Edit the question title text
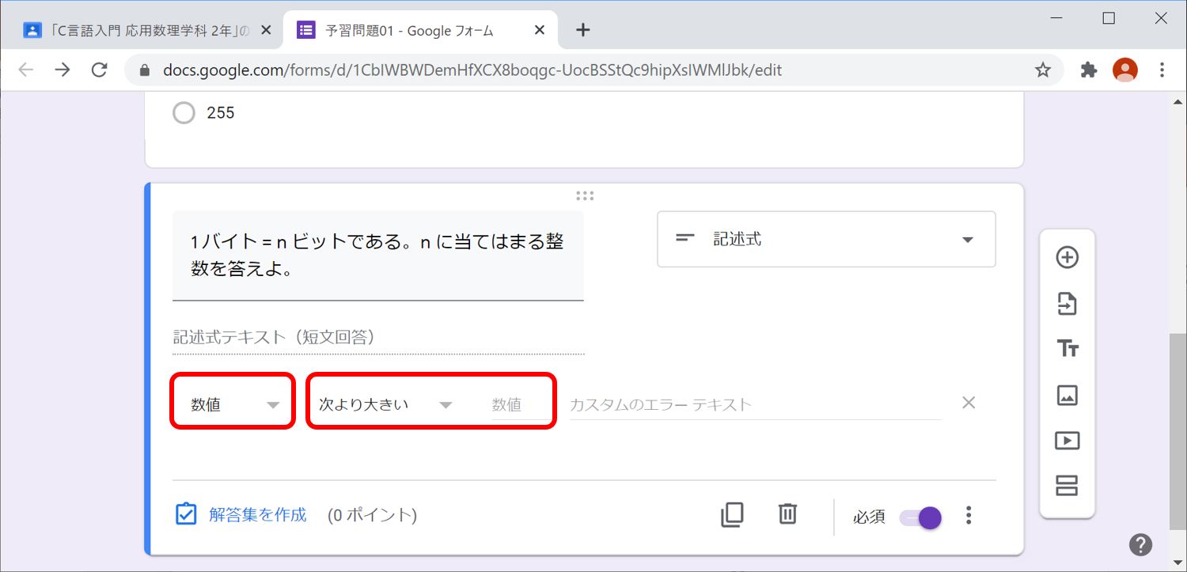The width and height of the screenshot is (1187, 572). [x=377, y=255]
